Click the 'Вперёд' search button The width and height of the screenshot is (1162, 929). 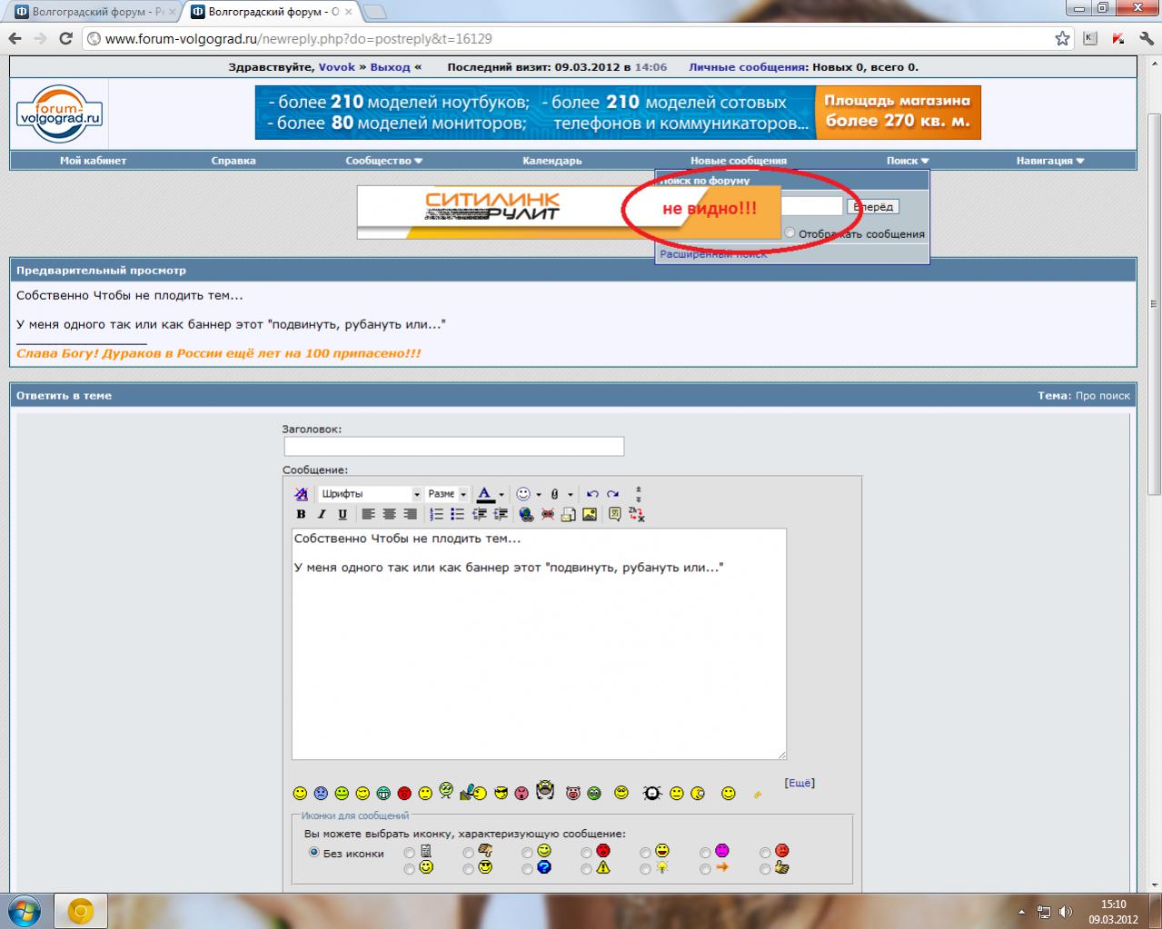tap(873, 207)
